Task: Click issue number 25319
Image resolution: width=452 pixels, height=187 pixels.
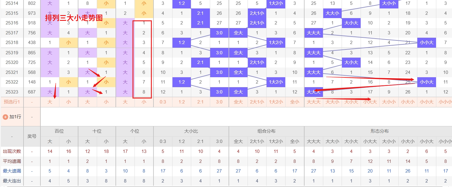Action: tap(12, 52)
